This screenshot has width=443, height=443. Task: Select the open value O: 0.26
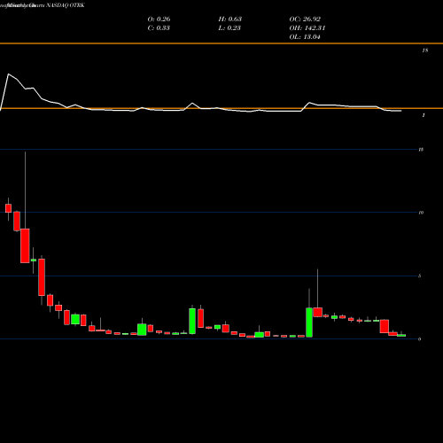pyautogui.click(x=159, y=19)
